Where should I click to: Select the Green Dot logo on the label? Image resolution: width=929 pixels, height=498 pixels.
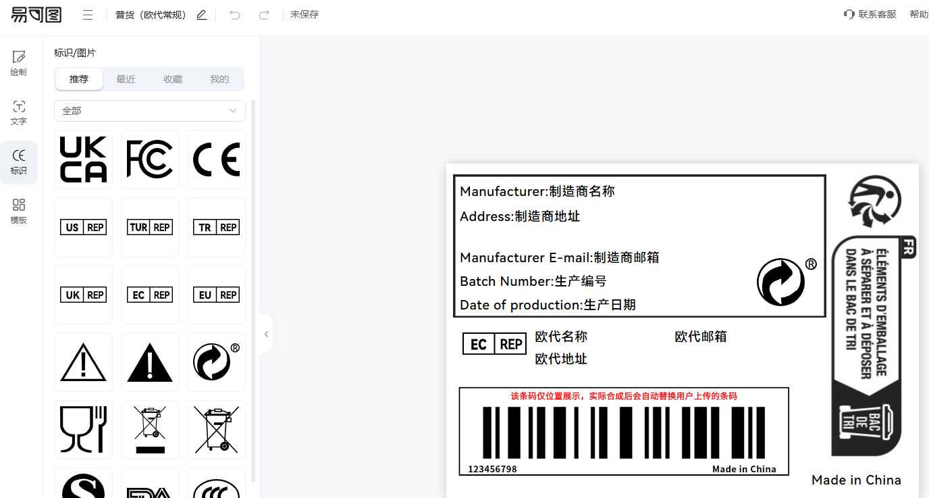(x=787, y=281)
